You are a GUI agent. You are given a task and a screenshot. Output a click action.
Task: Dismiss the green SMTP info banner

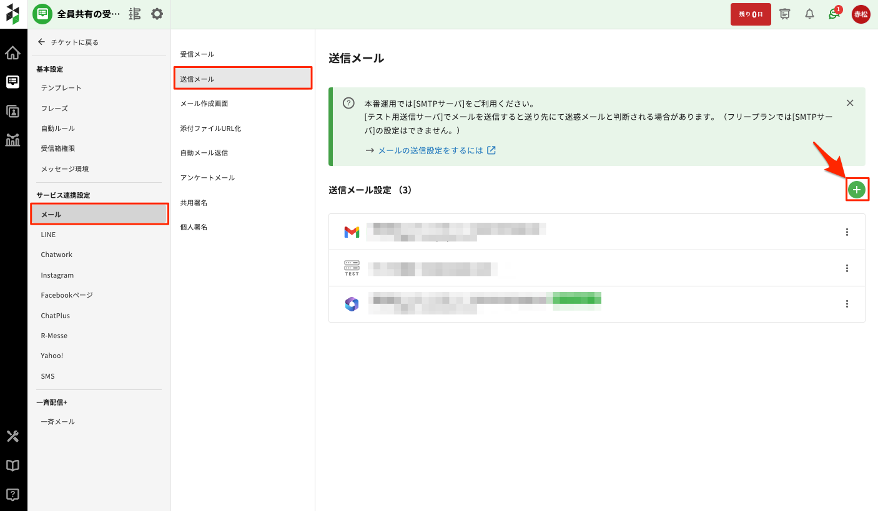pyautogui.click(x=850, y=103)
